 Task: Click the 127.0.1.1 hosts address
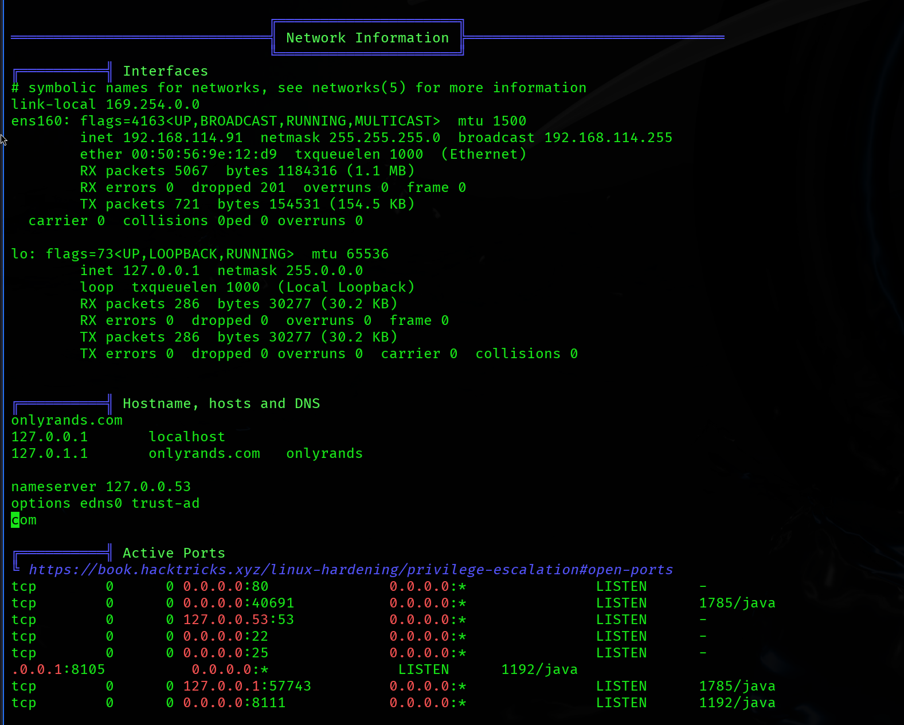[x=50, y=453]
